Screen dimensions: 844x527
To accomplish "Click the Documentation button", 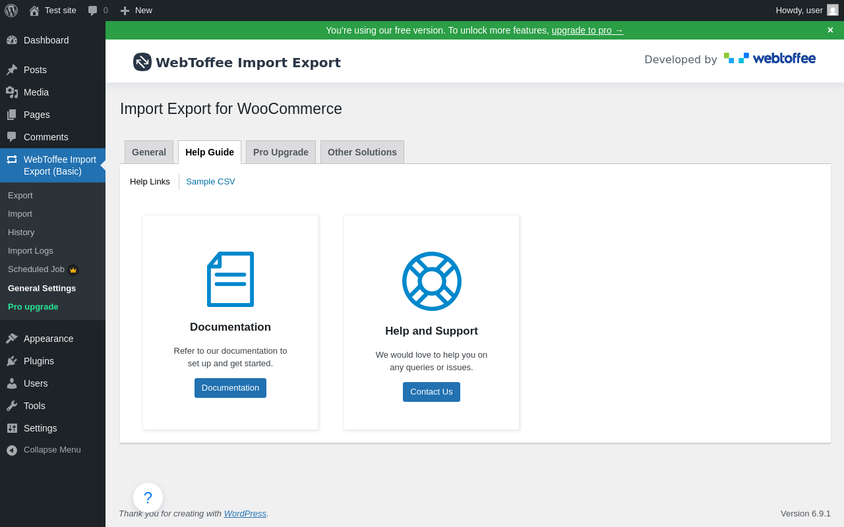I will click(230, 388).
